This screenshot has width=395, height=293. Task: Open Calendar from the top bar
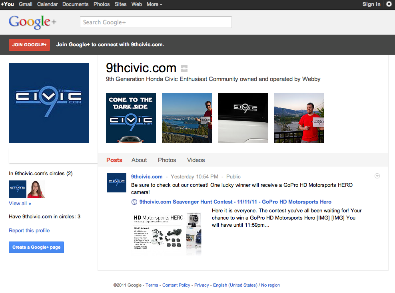(x=47, y=4)
